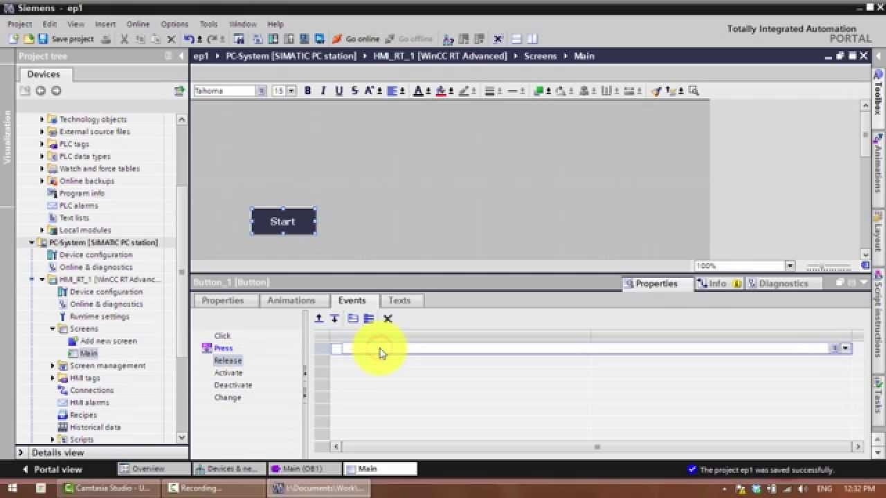
Task: Click the delete X icon in Events toolbar
Action: (388, 318)
